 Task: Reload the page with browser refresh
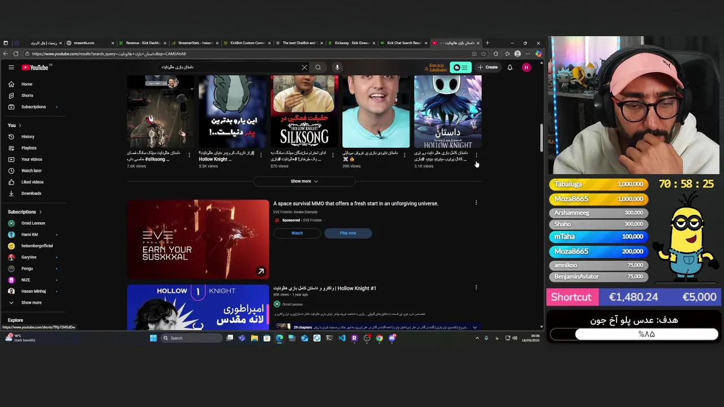coord(16,54)
